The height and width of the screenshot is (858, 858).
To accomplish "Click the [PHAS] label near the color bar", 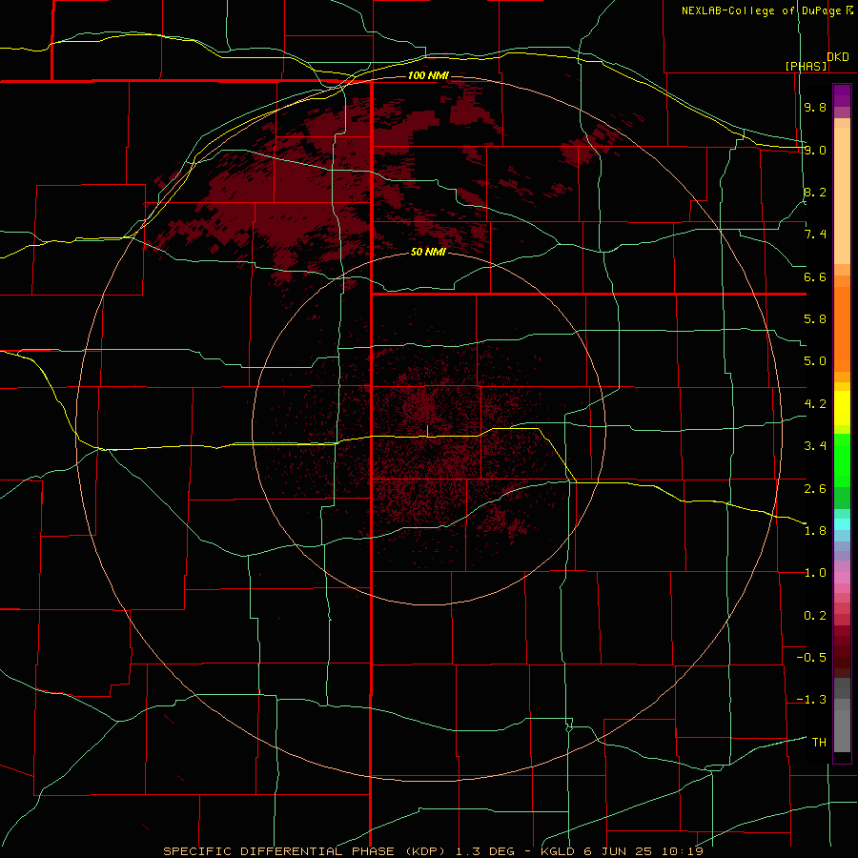I will point(806,66).
